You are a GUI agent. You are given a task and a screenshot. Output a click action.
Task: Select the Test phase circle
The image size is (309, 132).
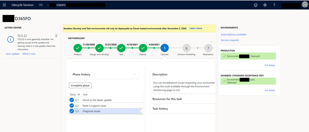(x=121, y=48)
